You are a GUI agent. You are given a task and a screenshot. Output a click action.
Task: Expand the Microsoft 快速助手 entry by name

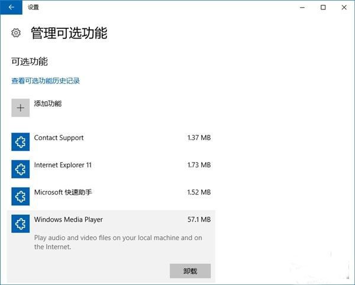click(63, 192)
